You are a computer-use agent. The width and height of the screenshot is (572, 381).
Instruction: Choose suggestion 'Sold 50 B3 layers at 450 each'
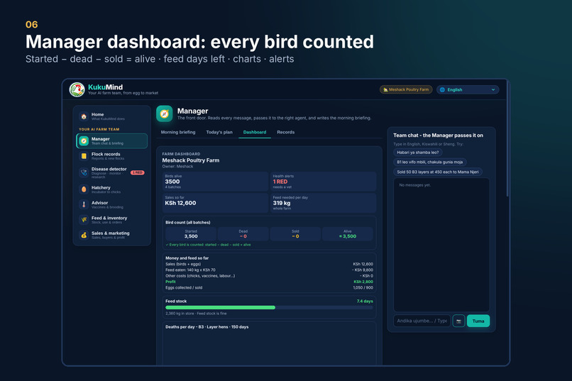[x=438, y=172]
